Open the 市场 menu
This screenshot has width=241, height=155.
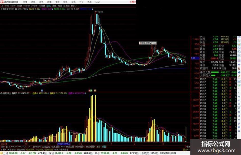[x=33, y=2]
